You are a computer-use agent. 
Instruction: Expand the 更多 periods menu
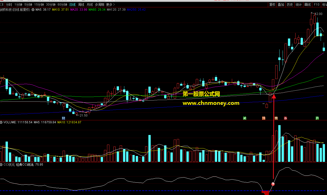tap(110, 5)
